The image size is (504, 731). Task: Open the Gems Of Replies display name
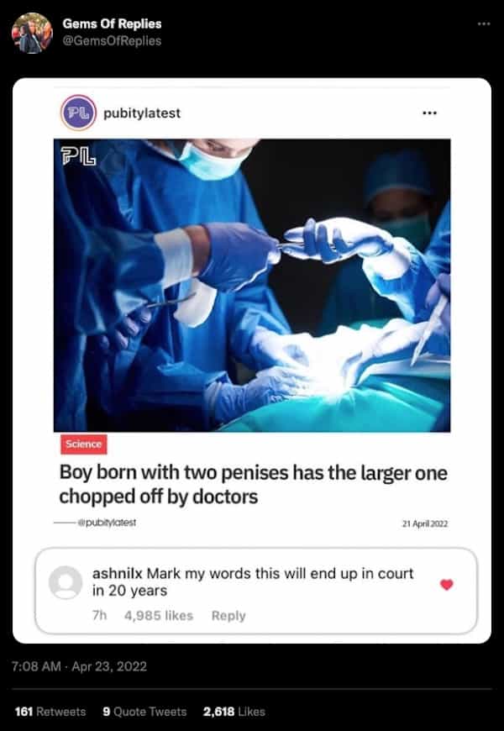[x=112, y=24]
